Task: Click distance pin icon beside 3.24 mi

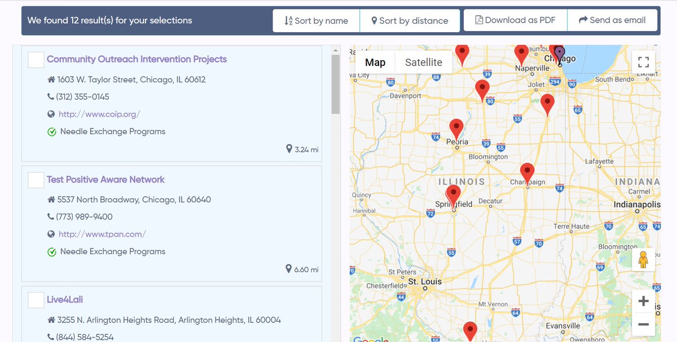Action: coord(289,149)
